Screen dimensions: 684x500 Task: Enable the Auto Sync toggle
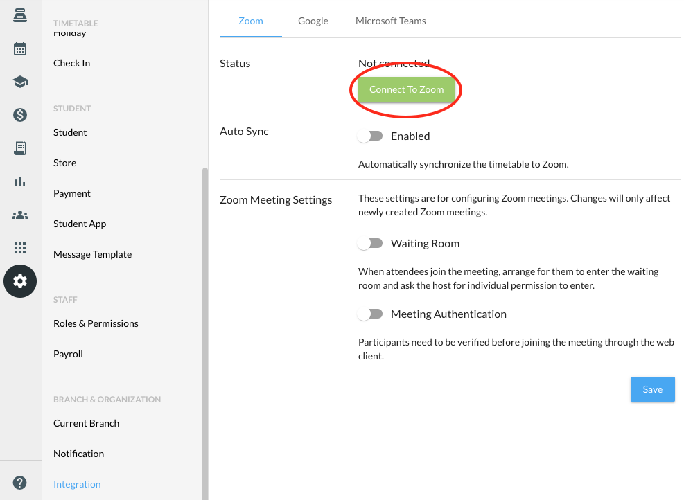(370, 136)
